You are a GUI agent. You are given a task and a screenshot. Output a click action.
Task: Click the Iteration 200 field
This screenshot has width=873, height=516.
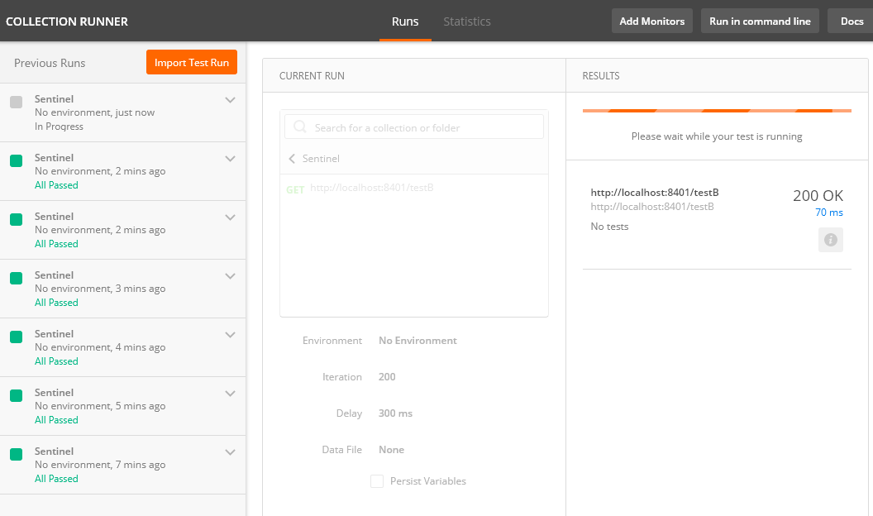coord(387,377)
